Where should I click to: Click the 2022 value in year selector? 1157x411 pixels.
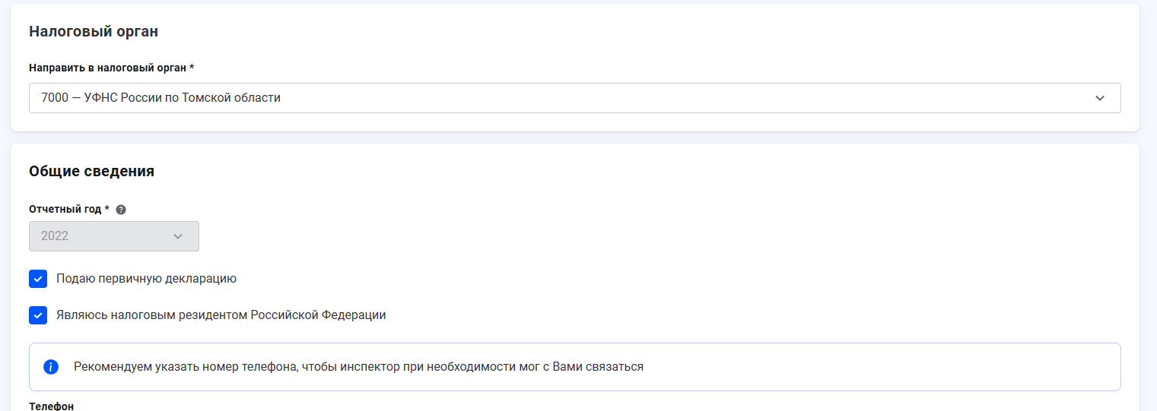(55, 236)
